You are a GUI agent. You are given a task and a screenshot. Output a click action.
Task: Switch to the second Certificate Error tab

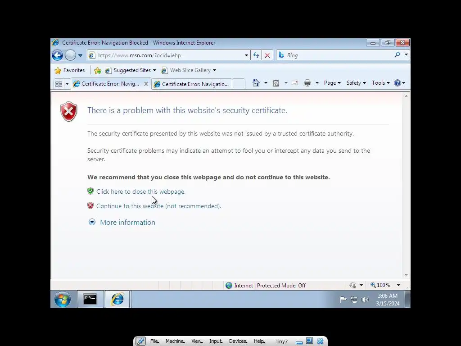(x=192, y=84)
